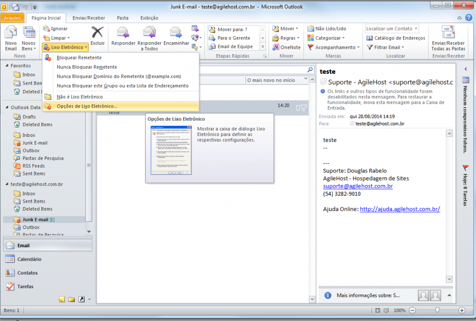Image resolution: width=476 pixels, height=321 pixels.
Task: Click the Ignorar conversation icon
Action: (46, 28)
